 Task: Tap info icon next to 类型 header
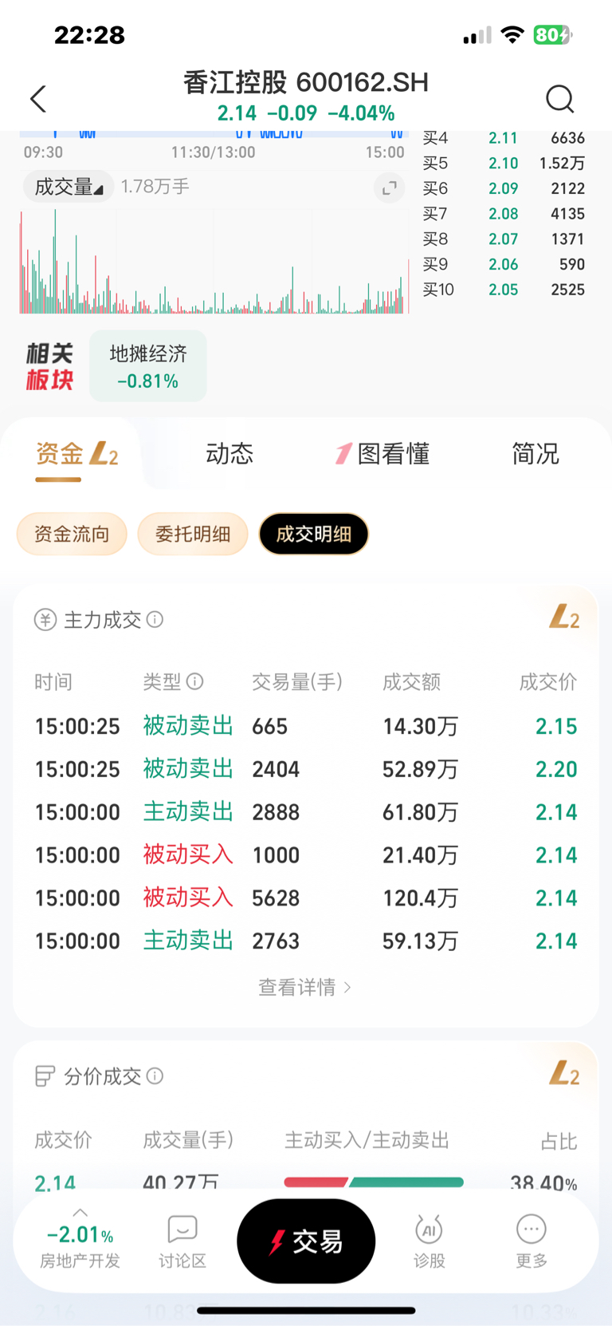click(195, 681)
